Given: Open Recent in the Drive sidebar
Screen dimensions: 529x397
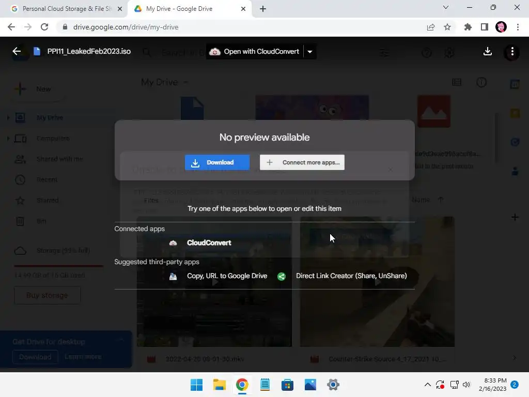Looking at the screenshot, I should 46,179.
